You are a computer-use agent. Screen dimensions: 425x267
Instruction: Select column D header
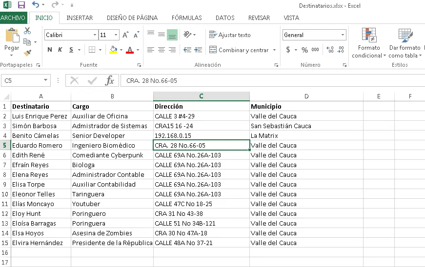coord(306,96)
